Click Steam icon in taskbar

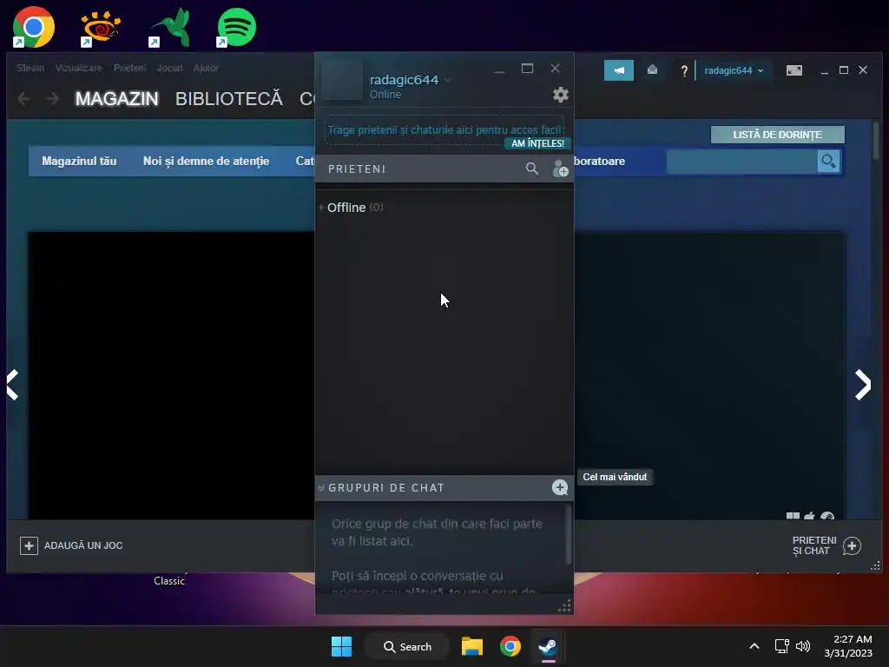click(x=548, y=646)
